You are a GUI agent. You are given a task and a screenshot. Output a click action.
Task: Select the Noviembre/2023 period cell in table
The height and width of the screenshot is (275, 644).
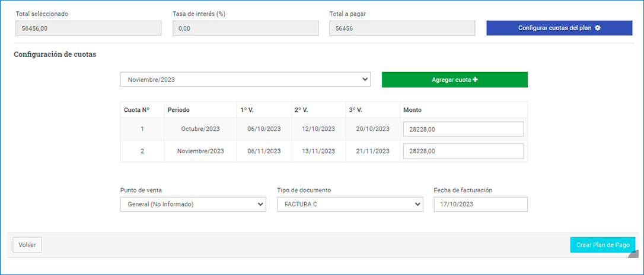200,151
